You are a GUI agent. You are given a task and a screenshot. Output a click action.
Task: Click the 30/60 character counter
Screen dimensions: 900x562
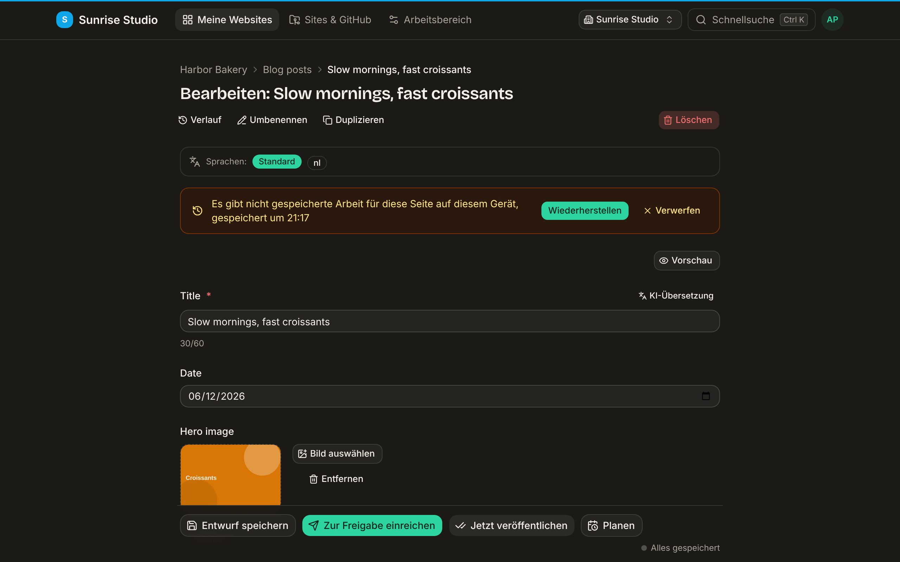pos(192,343)
